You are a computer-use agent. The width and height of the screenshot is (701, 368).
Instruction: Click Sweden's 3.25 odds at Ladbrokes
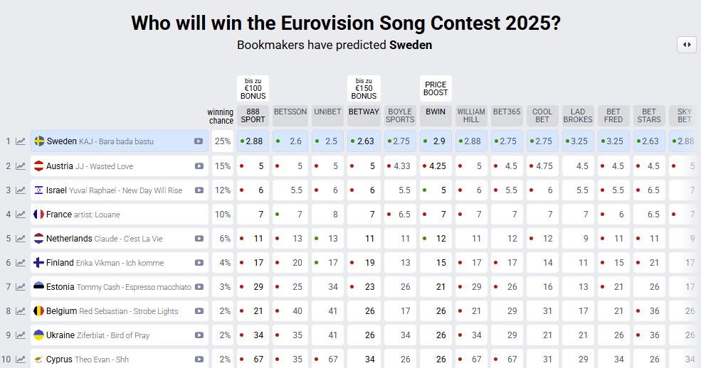(x=578, y=141)
